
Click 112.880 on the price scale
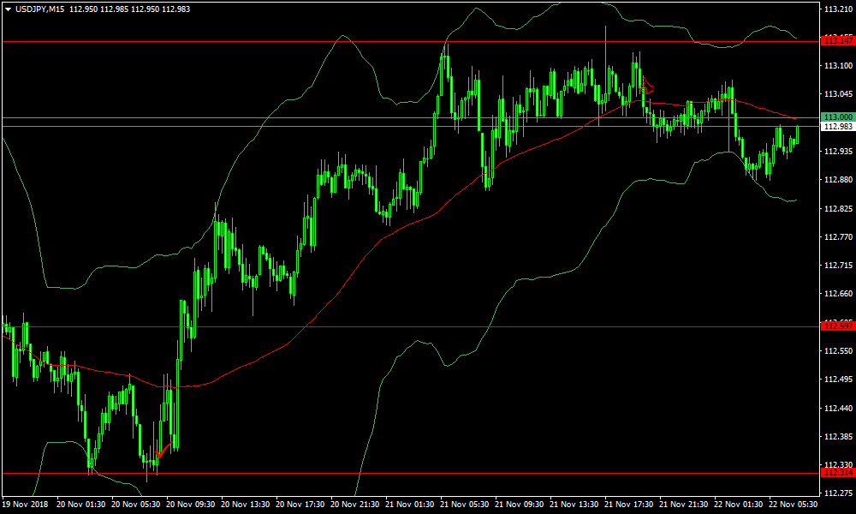click(838, 180)
